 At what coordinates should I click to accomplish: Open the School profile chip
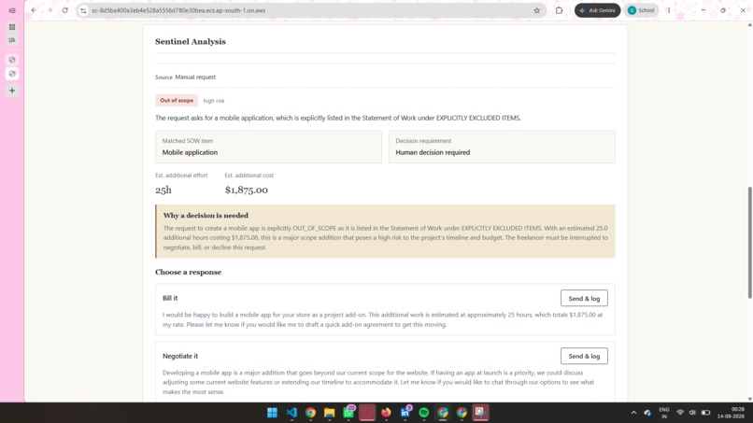pos(641,10)
